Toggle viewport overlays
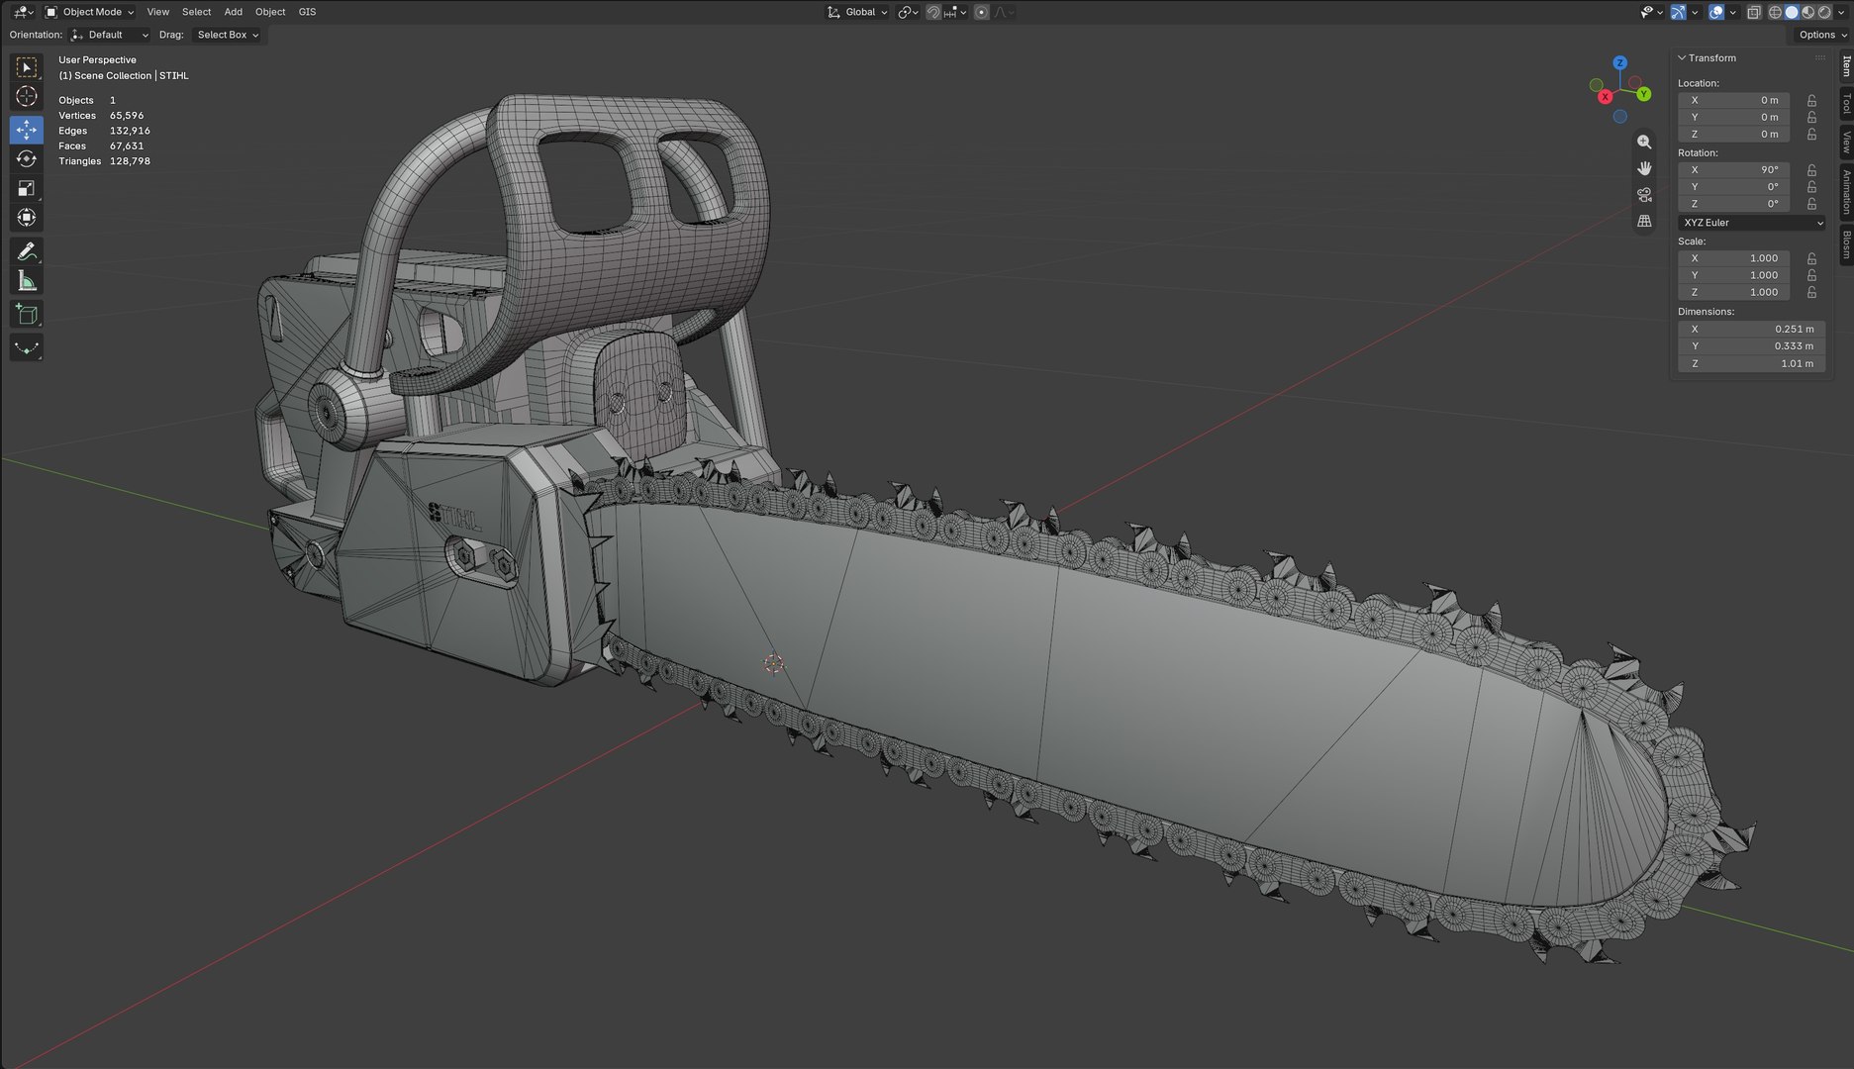This screenshot has width=1854, height=1069. pyautogui.click(x=1716, y=12)
